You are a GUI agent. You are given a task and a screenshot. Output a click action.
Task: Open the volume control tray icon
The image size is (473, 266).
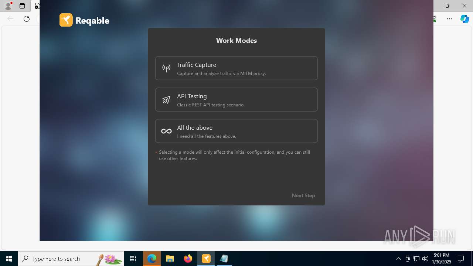(x=425, y=259)
